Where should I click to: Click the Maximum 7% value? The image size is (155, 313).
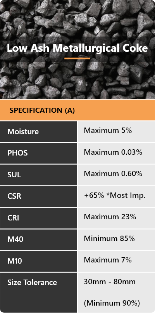pos(108,260)
